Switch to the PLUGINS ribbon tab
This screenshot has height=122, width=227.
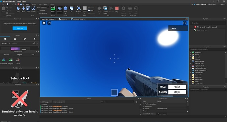tap(52, 4)
